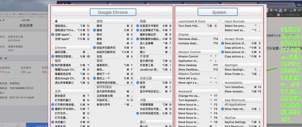Click the Google Chrome title box
The height and width of the screenshot is (127, 302).
pos(113,12)
